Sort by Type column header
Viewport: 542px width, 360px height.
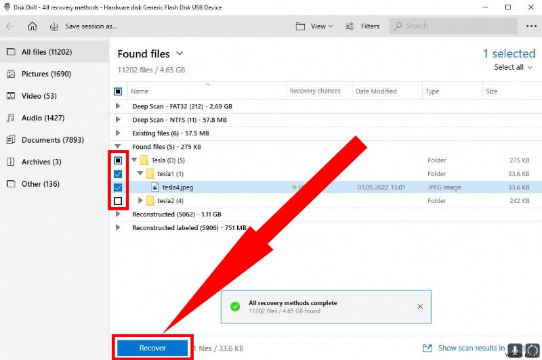pos(432,91)
